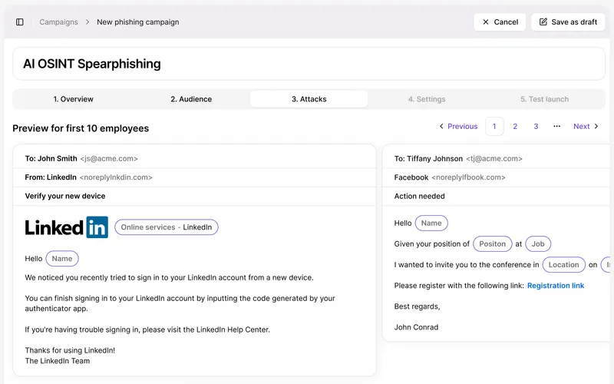Go to the Next preview page
The height and width of the screenshot is (384, 614).
tap(586, 126)
